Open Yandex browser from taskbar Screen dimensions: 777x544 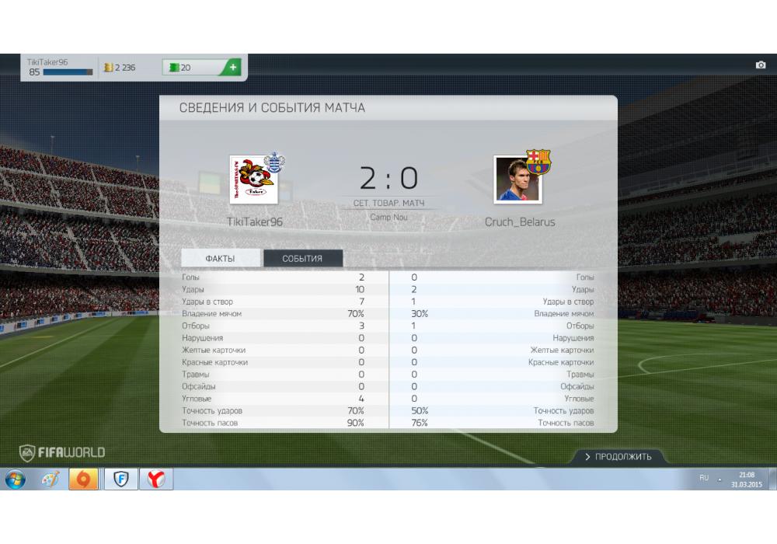(156, 479)
